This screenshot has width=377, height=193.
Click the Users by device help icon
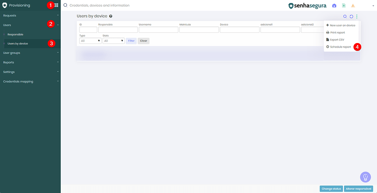[110, 16]
